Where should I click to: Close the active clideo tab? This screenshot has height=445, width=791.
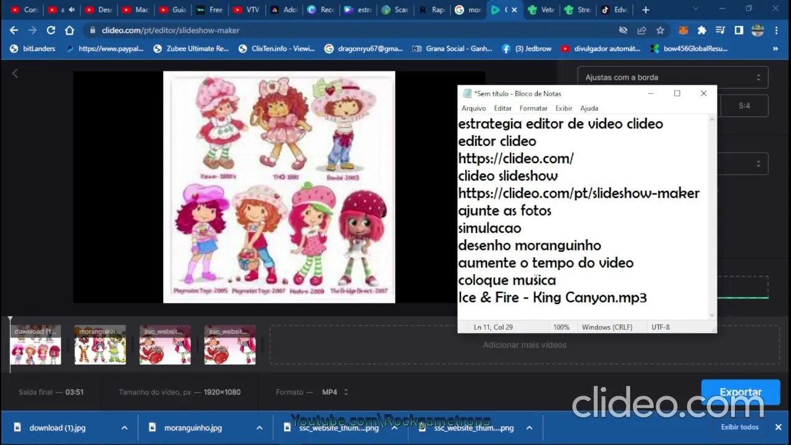coord(514,10)
